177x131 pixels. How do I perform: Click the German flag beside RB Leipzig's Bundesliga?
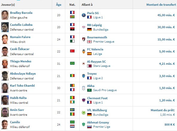pos(89,29)
